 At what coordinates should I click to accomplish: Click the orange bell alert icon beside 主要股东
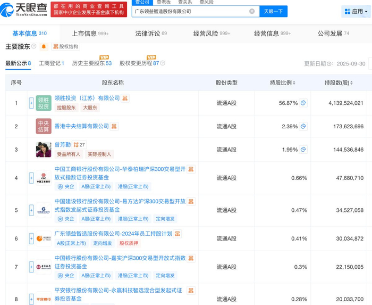tap(44, 46)
